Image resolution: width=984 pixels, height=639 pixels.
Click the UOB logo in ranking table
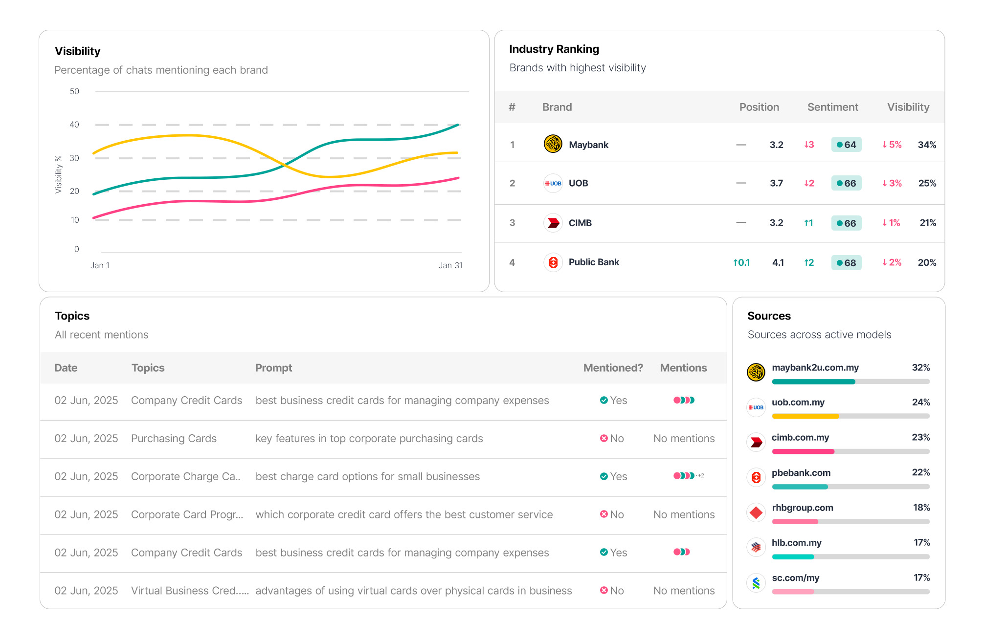(553, 183)
